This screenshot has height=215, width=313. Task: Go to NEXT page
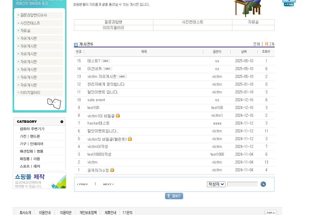[108, 184]
